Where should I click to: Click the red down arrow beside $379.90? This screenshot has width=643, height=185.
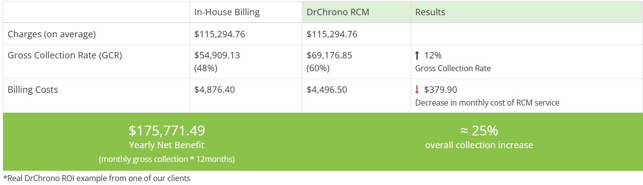coord(417,90)
